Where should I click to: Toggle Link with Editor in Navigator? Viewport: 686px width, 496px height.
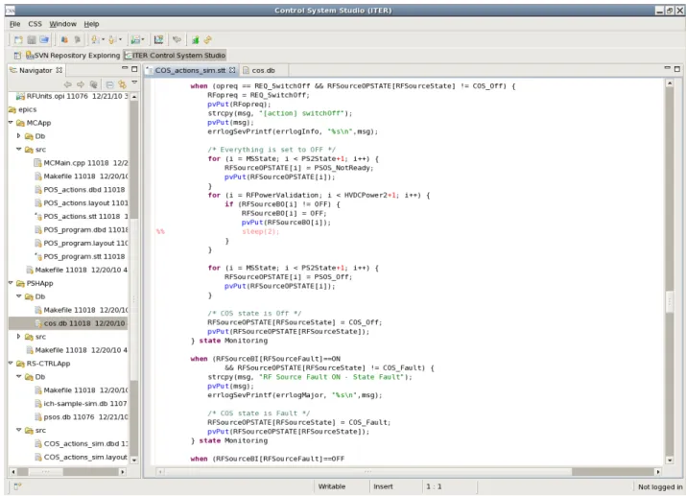tap(122, 84)
